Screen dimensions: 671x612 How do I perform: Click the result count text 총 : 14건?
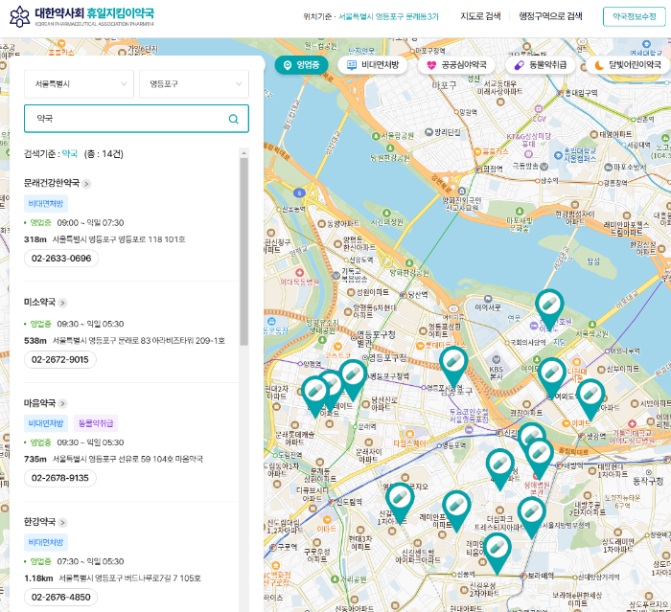[104, 154]
